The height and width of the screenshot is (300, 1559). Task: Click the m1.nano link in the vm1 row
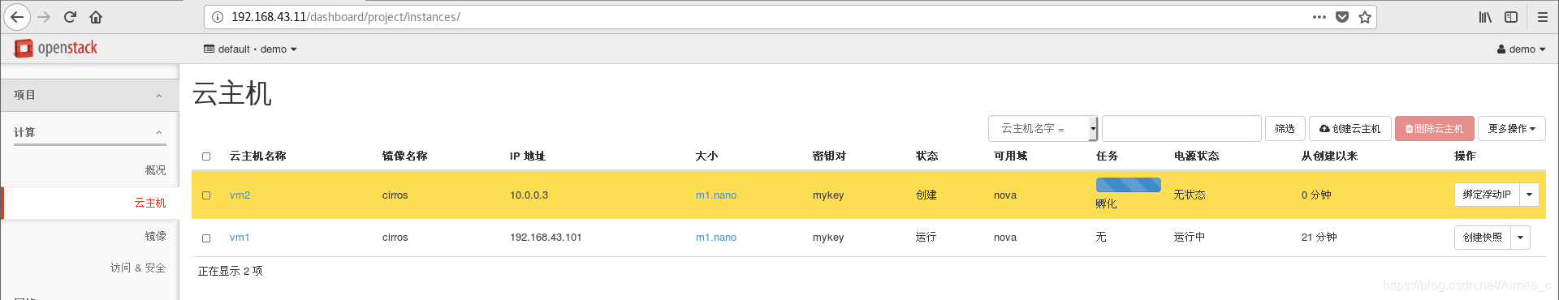(x=716, y=238)
